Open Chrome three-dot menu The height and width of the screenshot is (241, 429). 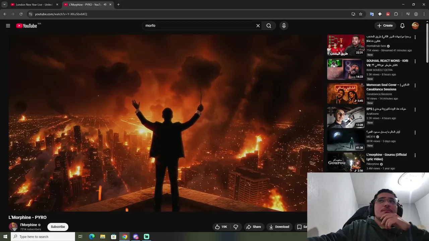coord(424,14)
